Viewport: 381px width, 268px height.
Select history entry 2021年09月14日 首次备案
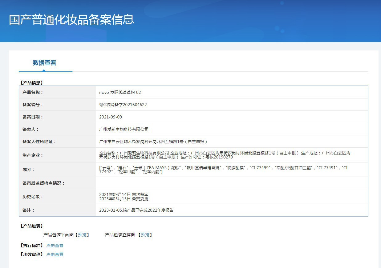(124, 194)
